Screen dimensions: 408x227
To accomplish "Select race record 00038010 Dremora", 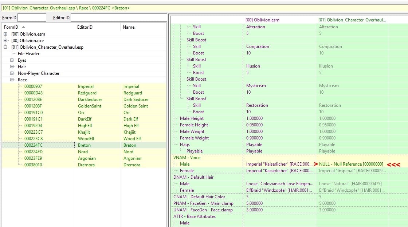I will coord(84,165).
